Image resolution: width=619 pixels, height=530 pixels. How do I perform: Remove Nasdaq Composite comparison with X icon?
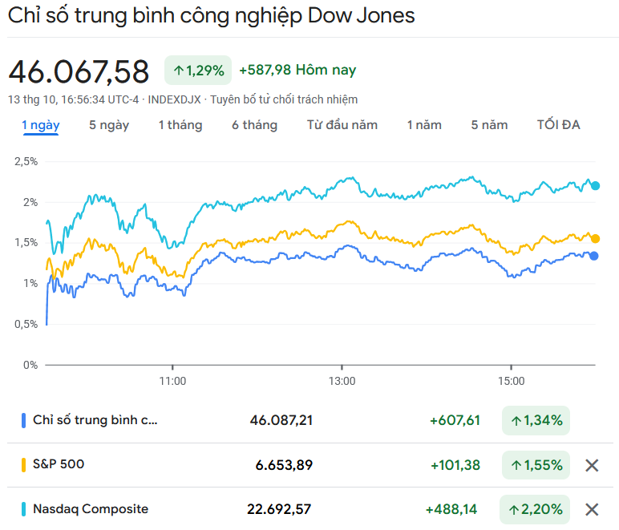pos(592,509)
